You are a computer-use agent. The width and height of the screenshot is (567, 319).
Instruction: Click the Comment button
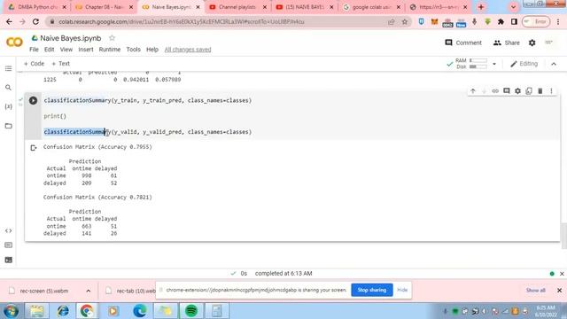coord(463,43)
